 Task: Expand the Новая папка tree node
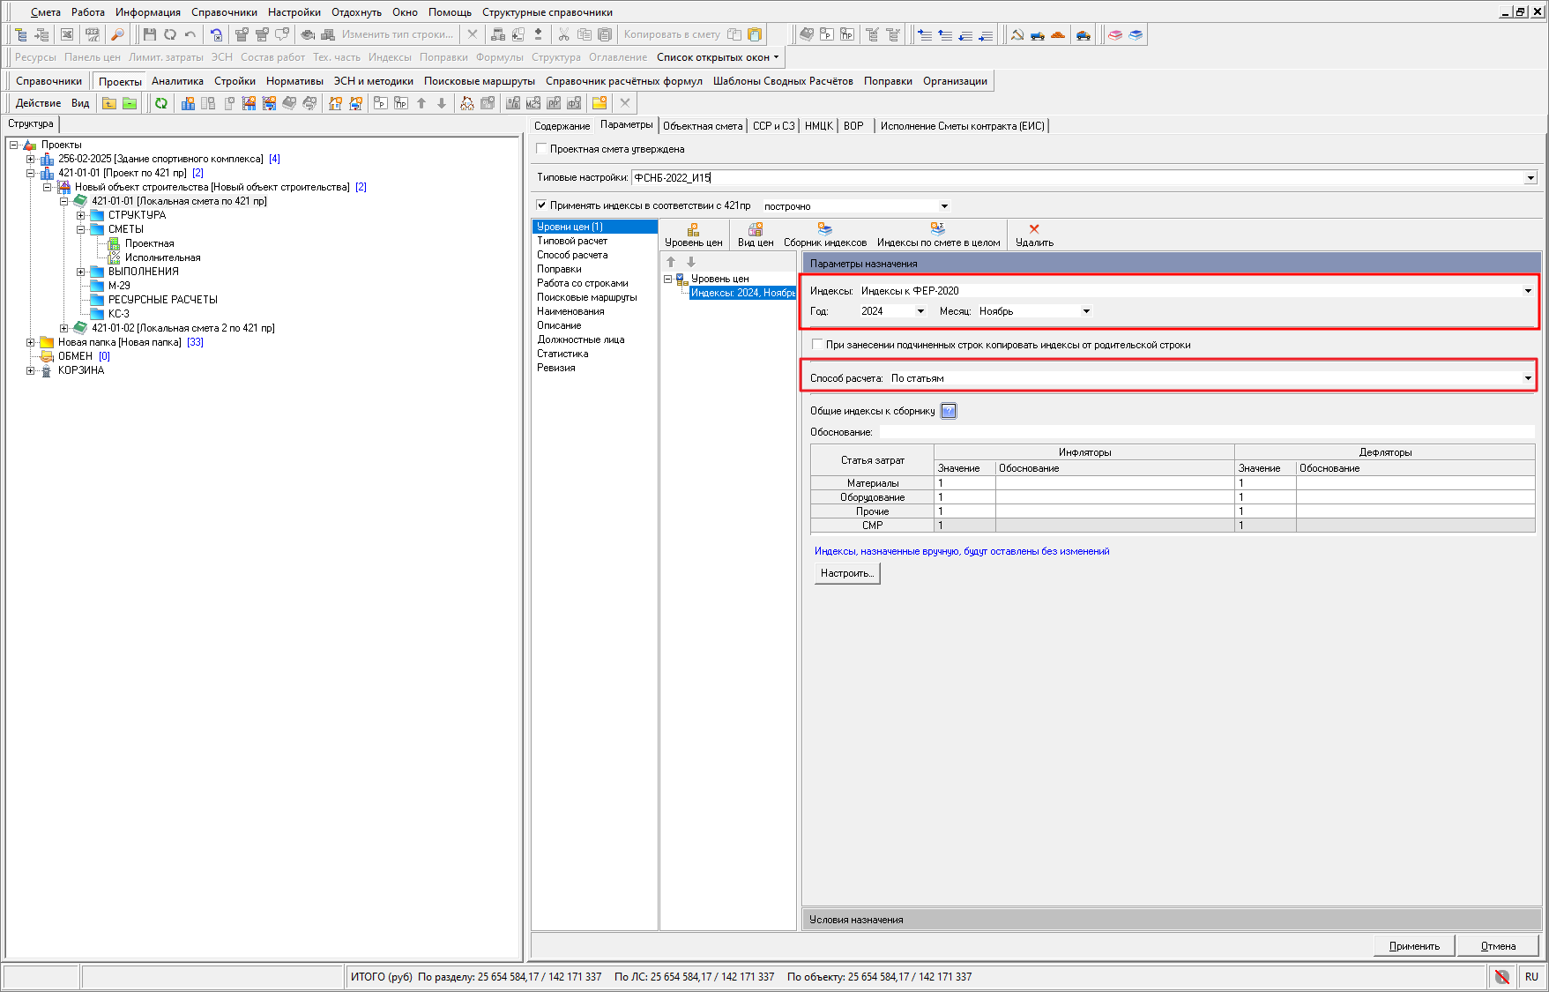click(x=31, y=342)
